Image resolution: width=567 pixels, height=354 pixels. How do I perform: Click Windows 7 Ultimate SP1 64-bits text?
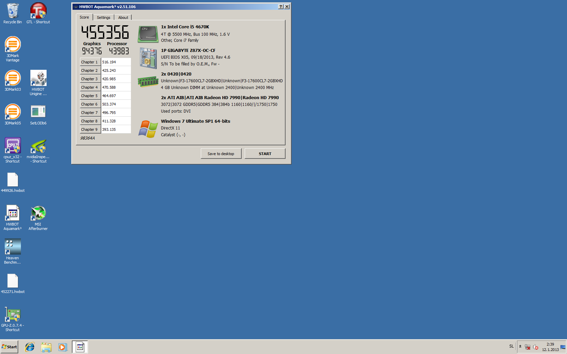tap(195, 121)
